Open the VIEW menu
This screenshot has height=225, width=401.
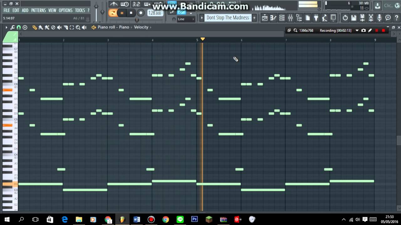coord(52,10)
